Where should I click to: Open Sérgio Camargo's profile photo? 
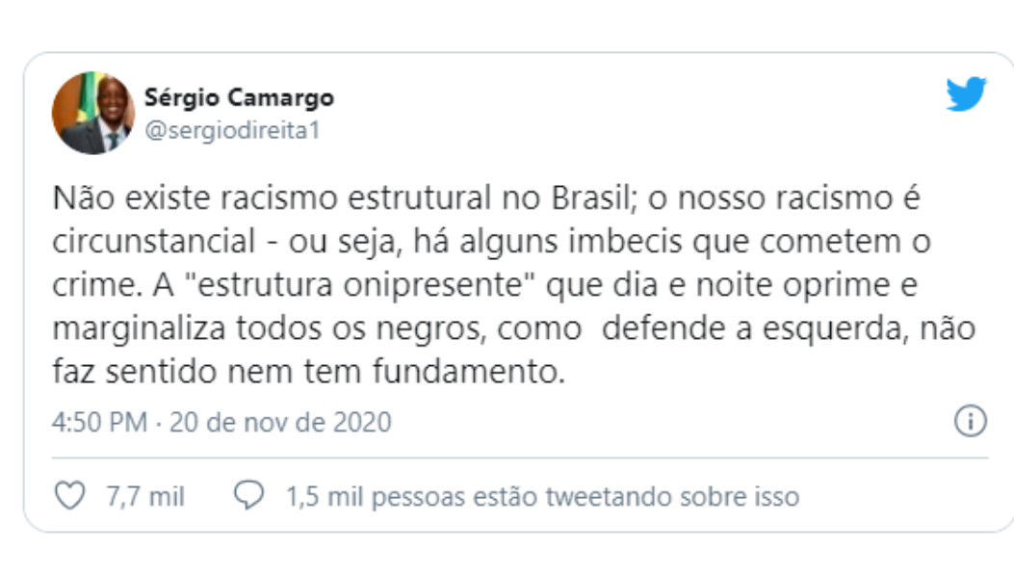point(92,113)
